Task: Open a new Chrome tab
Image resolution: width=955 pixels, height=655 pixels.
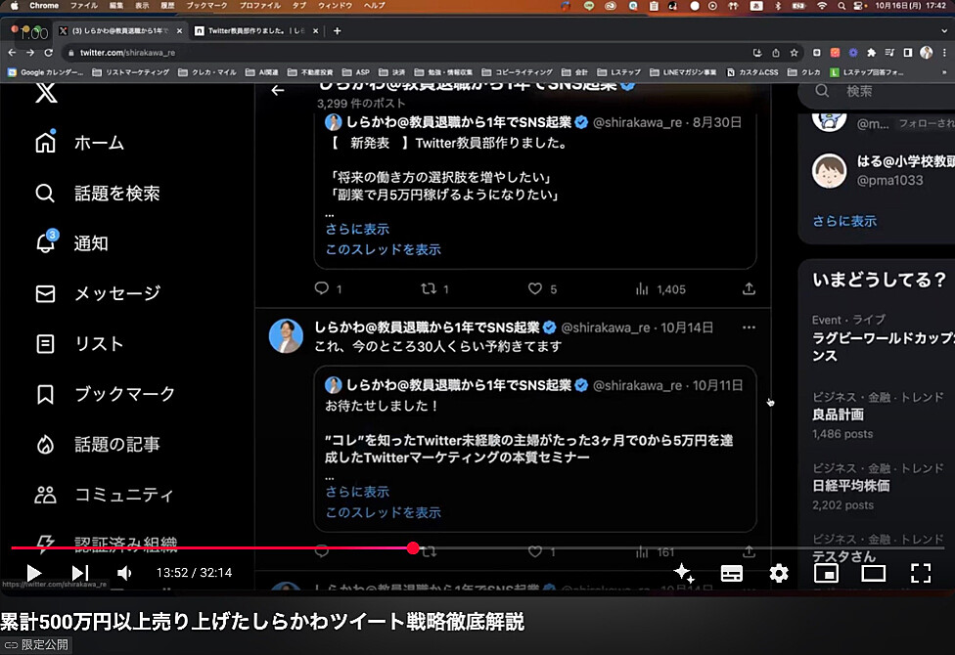Action: click(337, 31)
